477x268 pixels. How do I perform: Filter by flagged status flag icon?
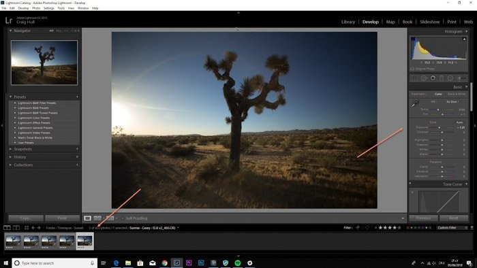[358, 228]
